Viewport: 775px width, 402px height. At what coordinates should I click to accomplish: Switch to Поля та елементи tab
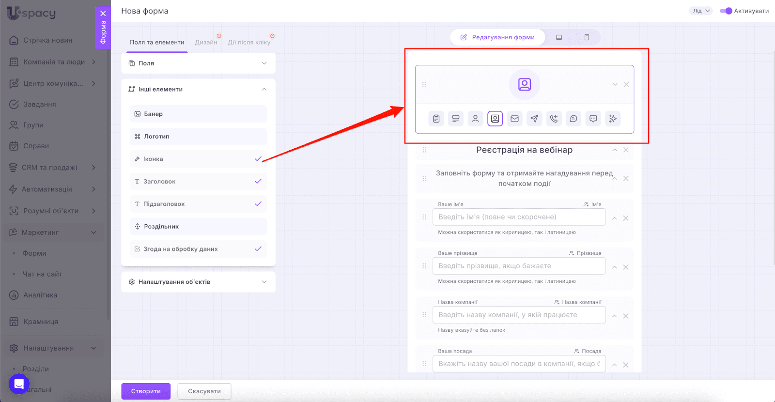point(157,42)
